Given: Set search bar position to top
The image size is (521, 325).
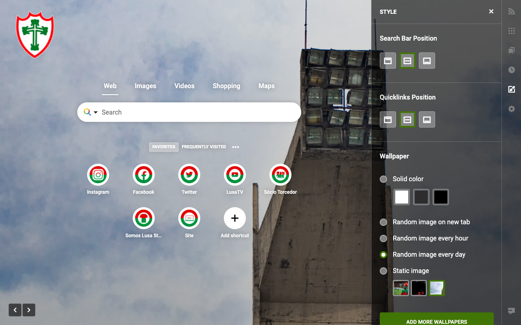Looking at the screenshot, I should [x=388, y=61].
